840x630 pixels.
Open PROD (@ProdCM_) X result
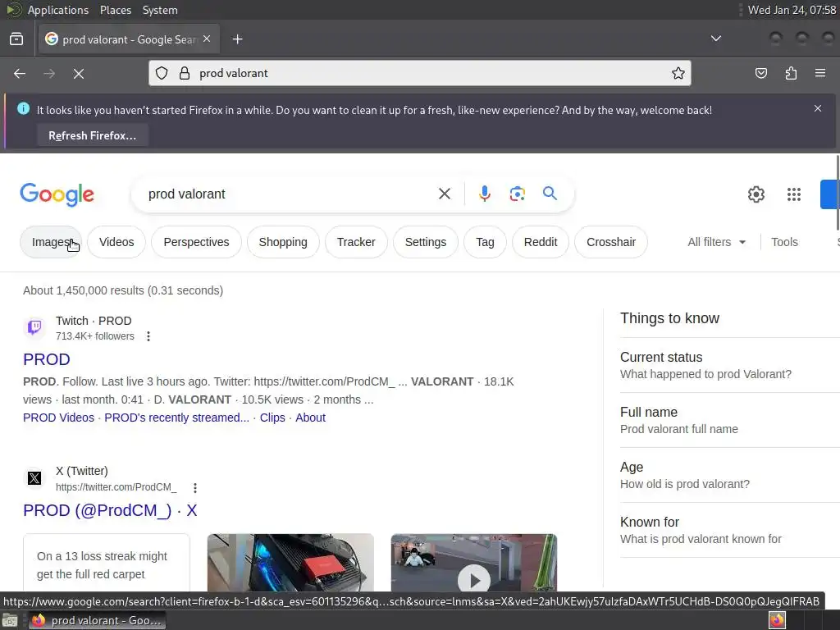(110, 510)
